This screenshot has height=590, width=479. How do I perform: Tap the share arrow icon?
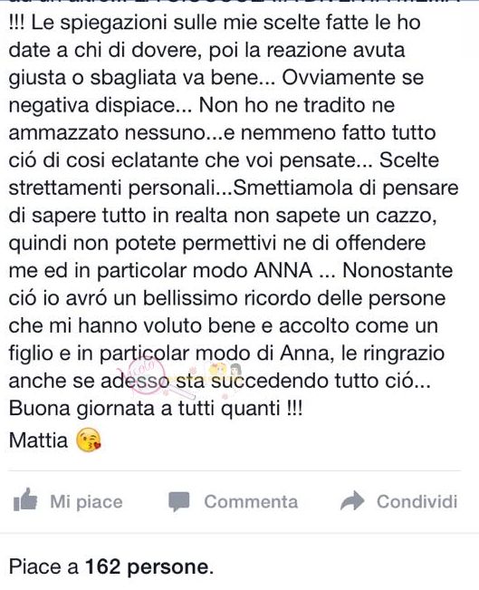pos(352,501)
